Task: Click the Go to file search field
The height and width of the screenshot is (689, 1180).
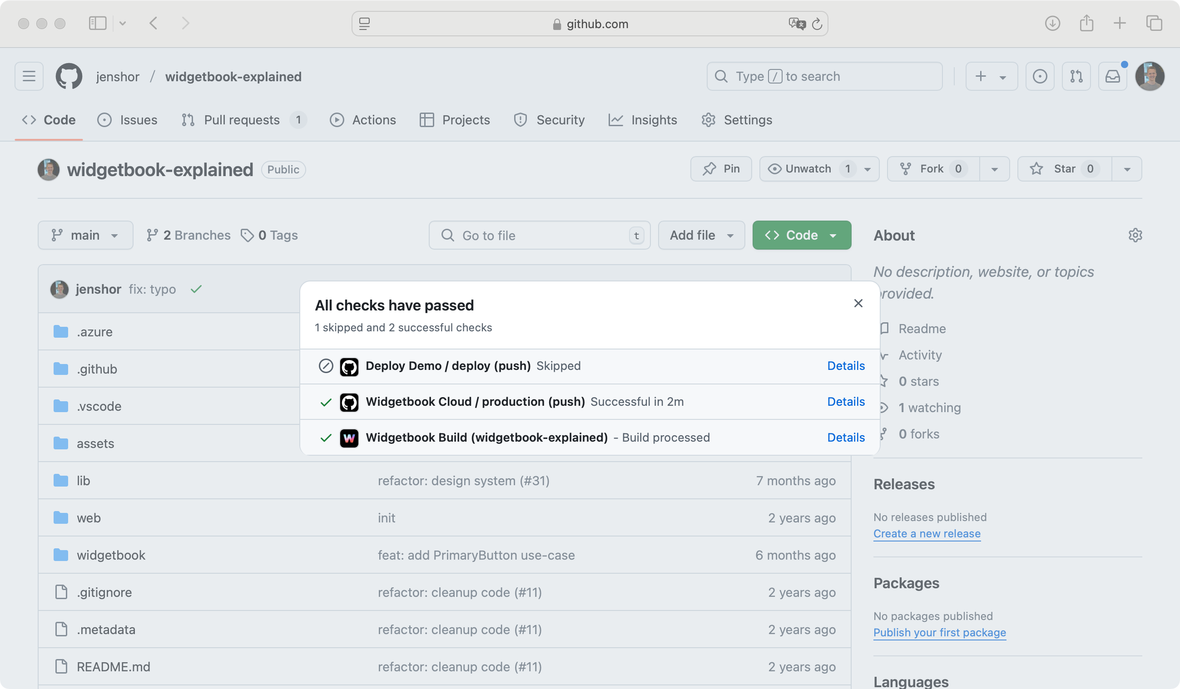Action: point(539,236)
